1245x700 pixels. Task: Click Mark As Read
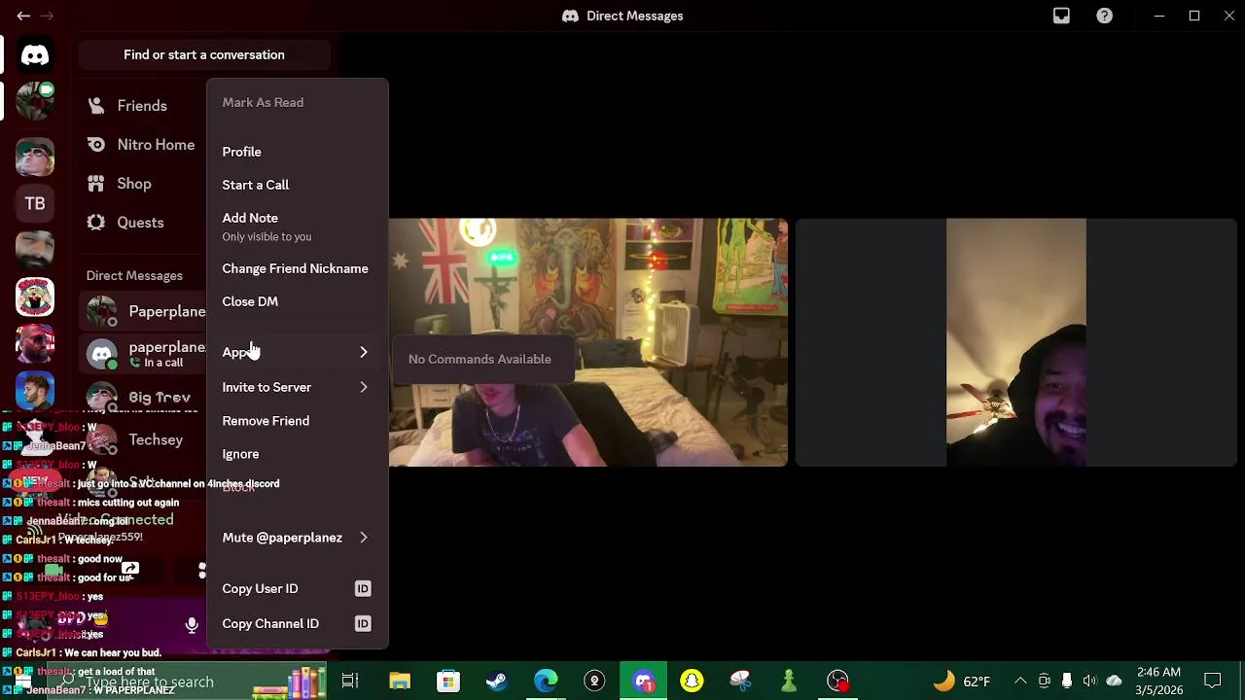(x=297, y=102)
